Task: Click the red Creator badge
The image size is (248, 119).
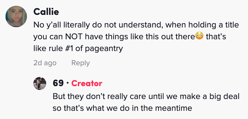Action: pyautogui.click(x=87, y=83)
